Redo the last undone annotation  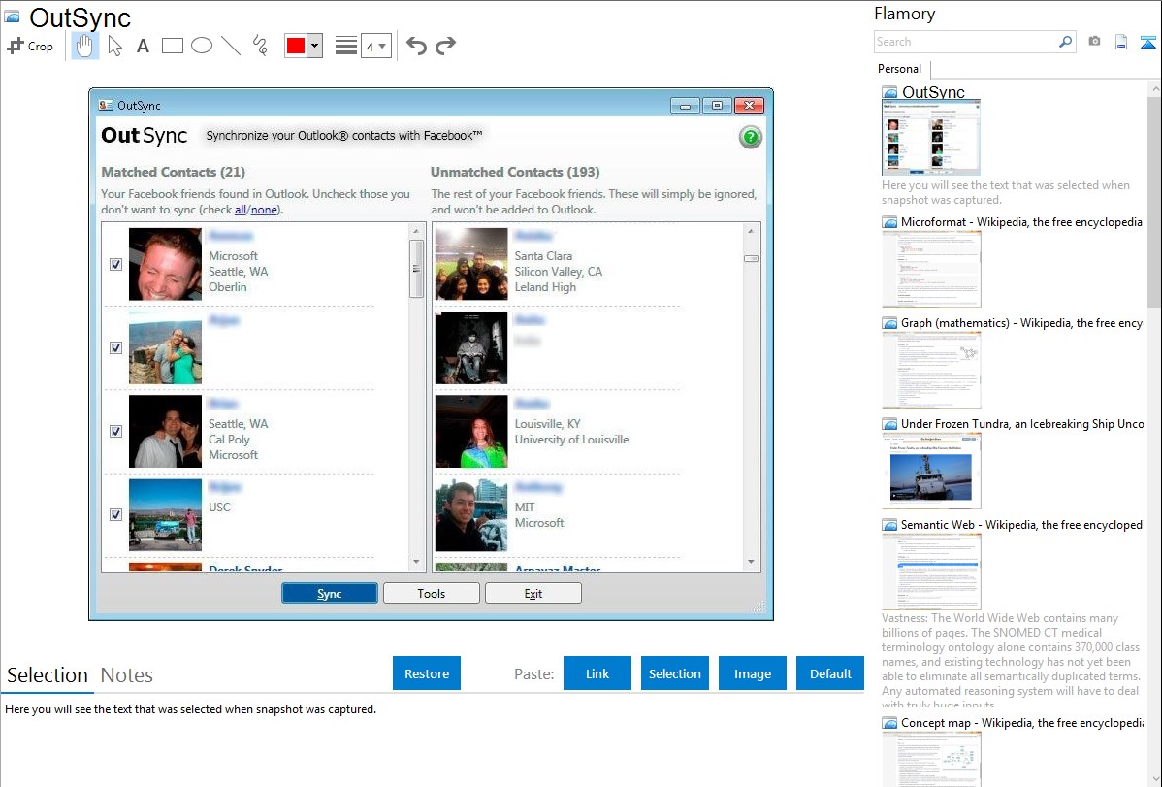pos(445,46)
